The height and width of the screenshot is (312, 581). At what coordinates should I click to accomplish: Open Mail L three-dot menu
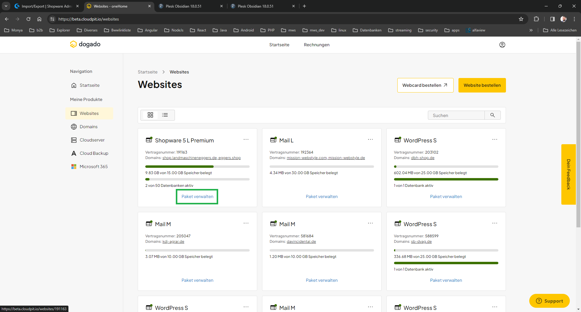point(370,139)
